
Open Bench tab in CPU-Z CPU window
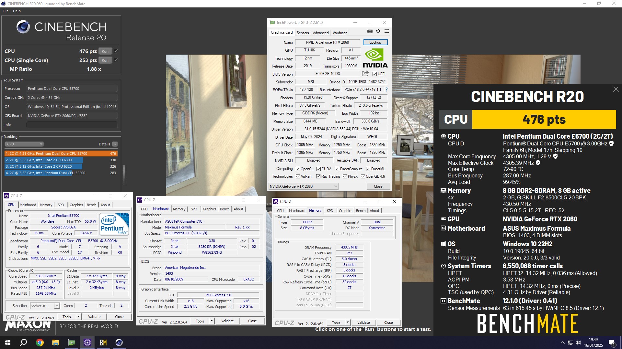[x=91, y=205]
